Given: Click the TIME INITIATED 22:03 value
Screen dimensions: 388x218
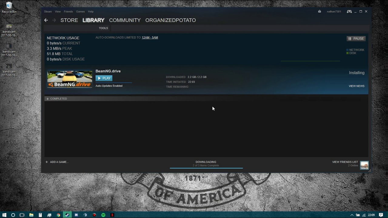Looking at the screenshot, I should [x=191, y=82].
